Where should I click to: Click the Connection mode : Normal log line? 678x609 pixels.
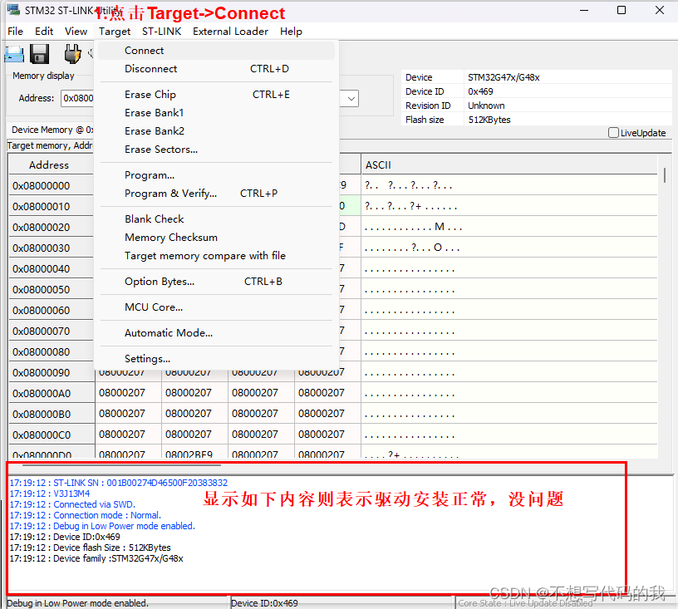86,515
